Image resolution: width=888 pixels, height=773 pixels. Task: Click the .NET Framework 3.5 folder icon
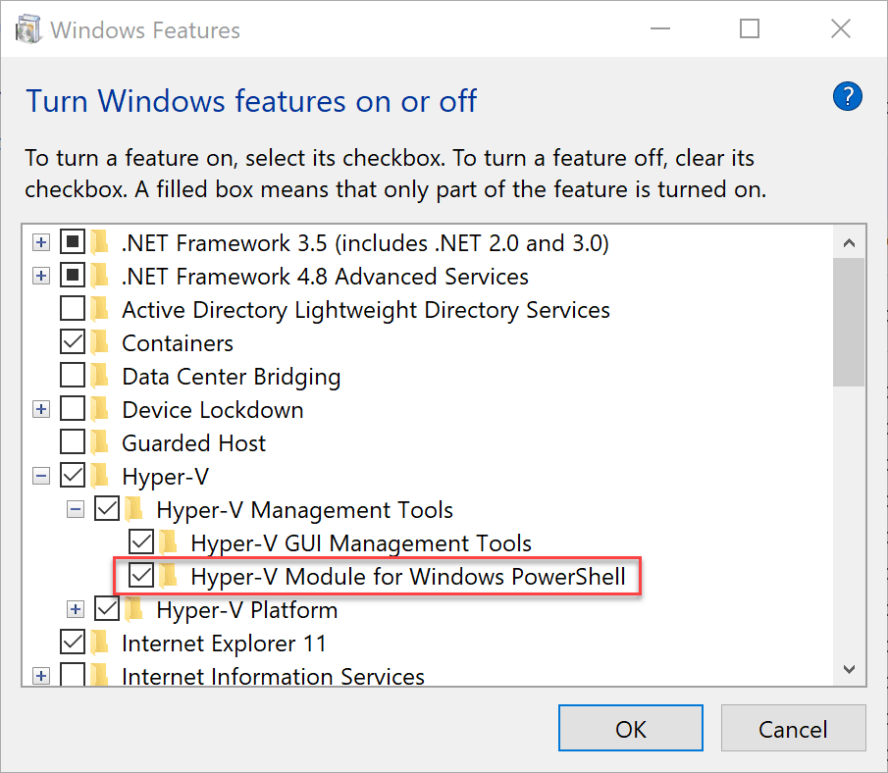(x=99, y=242)
